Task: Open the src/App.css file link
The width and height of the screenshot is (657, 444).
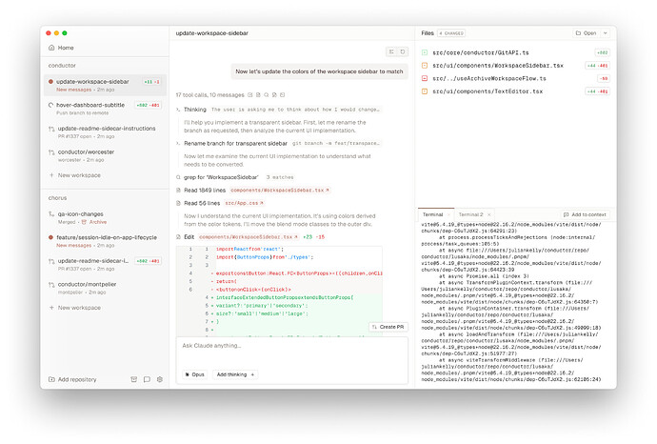Action: tap(244, 203)
